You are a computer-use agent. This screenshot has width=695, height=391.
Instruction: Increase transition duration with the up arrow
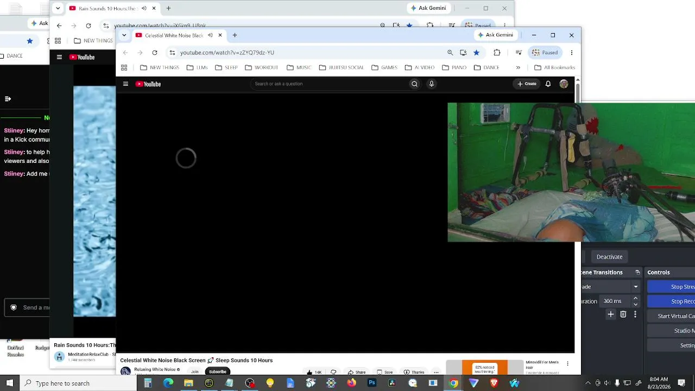(635, 298)
